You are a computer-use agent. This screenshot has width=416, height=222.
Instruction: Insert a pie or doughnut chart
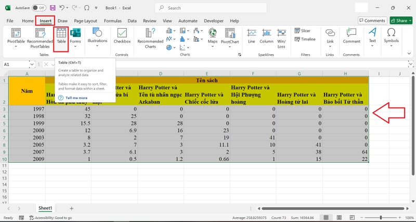[171, 48]
